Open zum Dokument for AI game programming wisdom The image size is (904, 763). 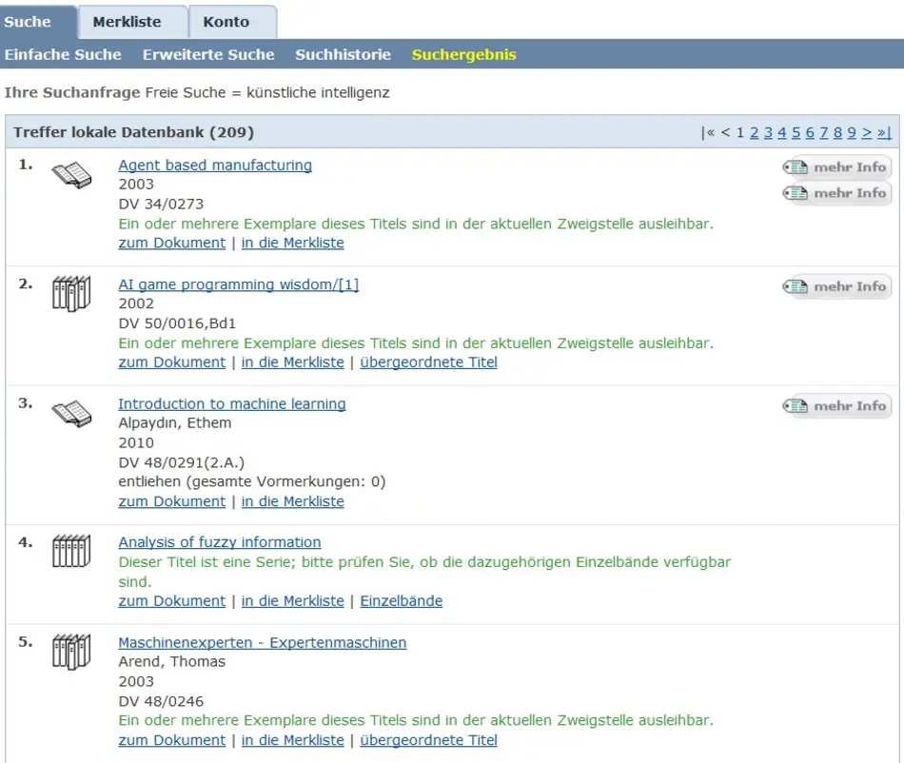tap(171, 362)
